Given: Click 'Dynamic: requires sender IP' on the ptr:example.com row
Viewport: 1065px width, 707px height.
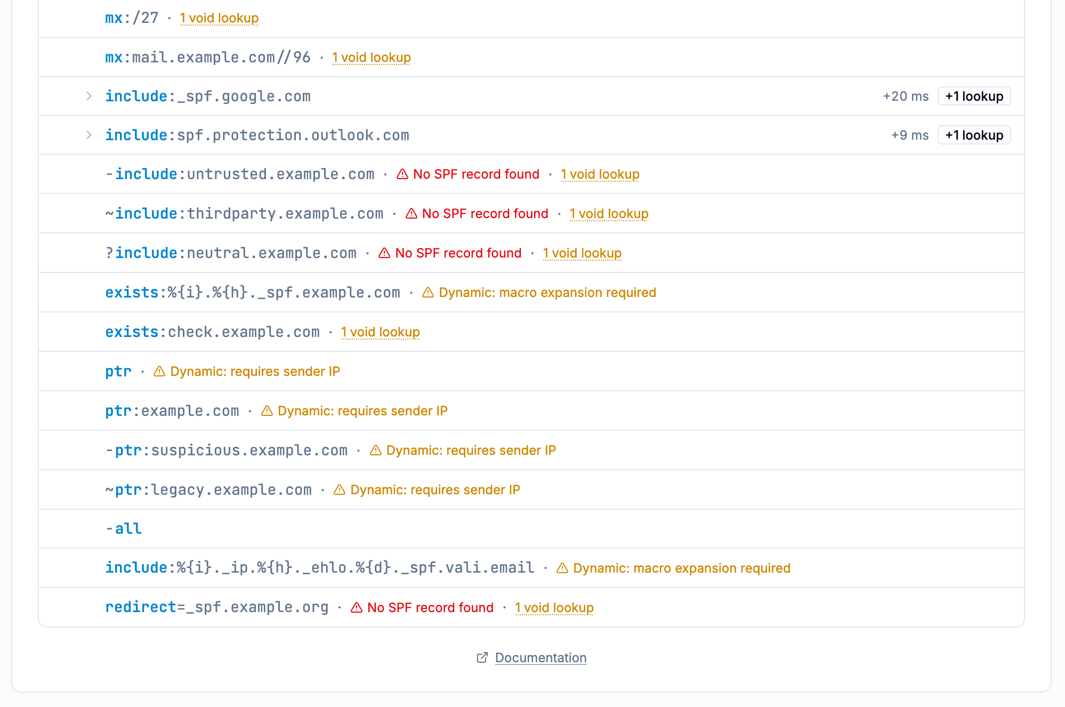Looking at the screenshot, I should click(x=363, y=411).
